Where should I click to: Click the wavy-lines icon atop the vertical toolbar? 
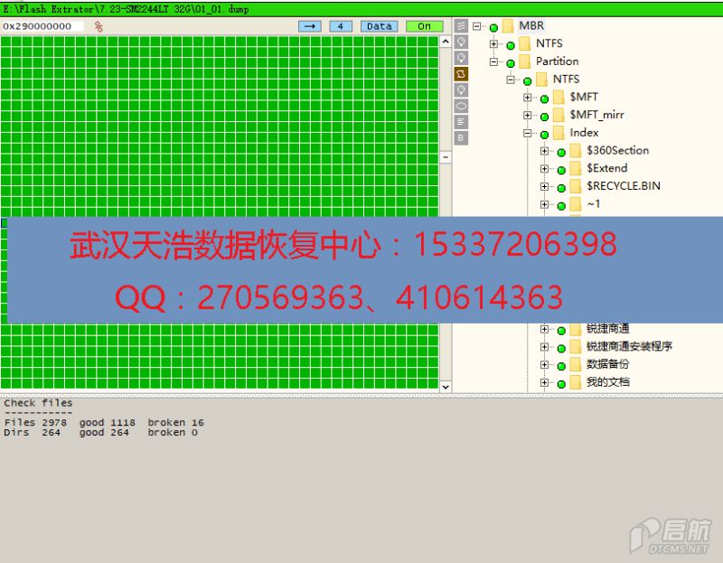pos(461,26)
